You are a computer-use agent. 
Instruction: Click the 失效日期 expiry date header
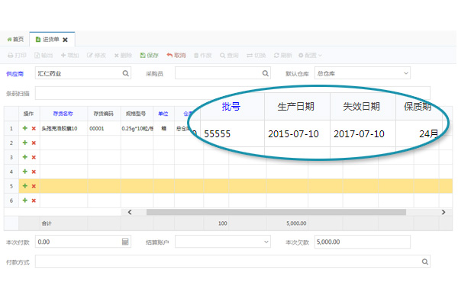tap(362, 107)
